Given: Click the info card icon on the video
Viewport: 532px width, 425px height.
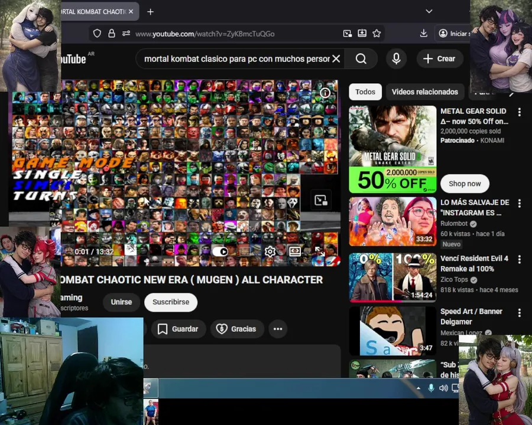Looking at the screenshot, I should pos(325,93).
